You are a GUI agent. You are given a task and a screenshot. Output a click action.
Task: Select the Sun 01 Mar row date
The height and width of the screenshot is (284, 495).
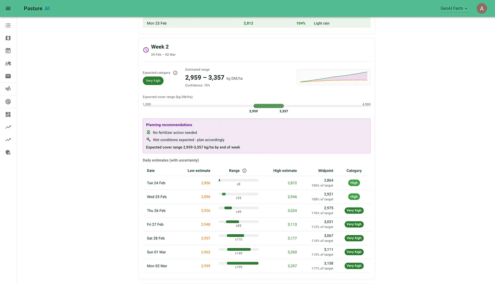[x=156, y=252]
